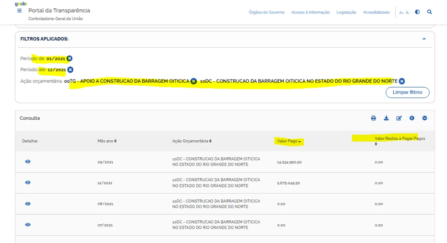Screen dimensions: 447x243
Task: Click 10DC action text in the 07/2021 row
Action: coord(216,225)
